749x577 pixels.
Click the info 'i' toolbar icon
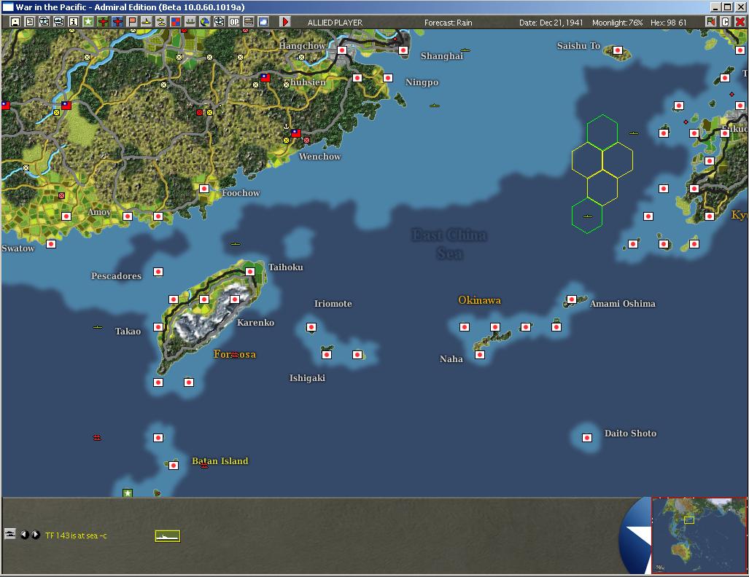(x=73, y=22)
